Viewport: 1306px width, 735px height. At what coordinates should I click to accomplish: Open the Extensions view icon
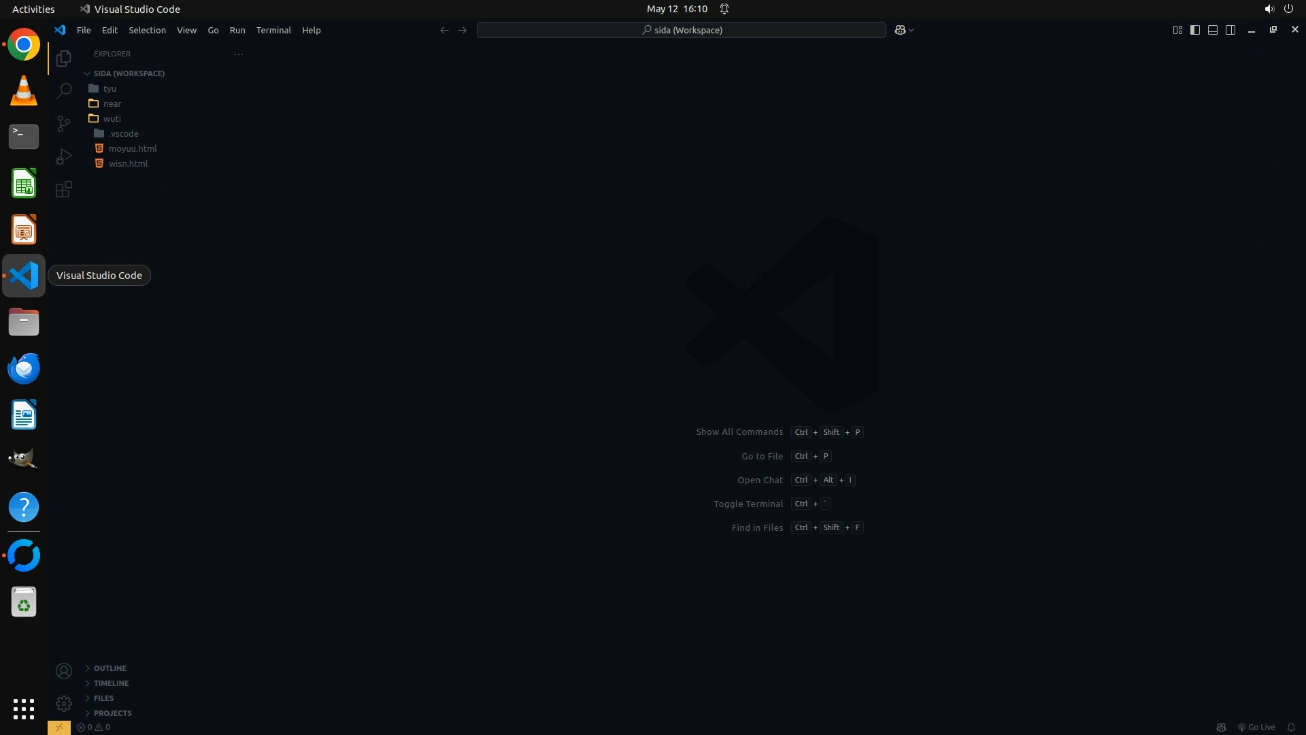64,189
